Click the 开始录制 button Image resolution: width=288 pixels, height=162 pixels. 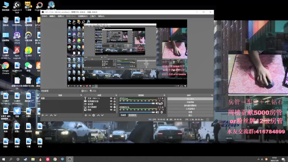pos(190,102)
